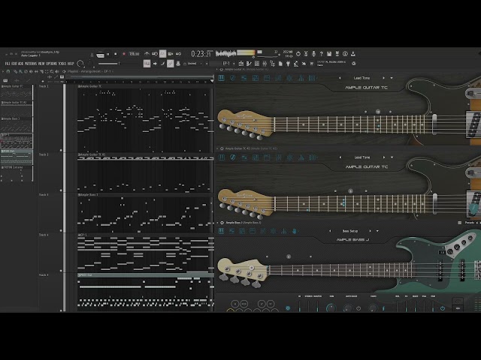Click the microphone recording icon
This screenshot has width=481, height=360.
pos(313,54)
